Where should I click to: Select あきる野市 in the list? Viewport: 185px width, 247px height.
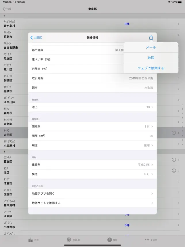click(x=11, y=48)
